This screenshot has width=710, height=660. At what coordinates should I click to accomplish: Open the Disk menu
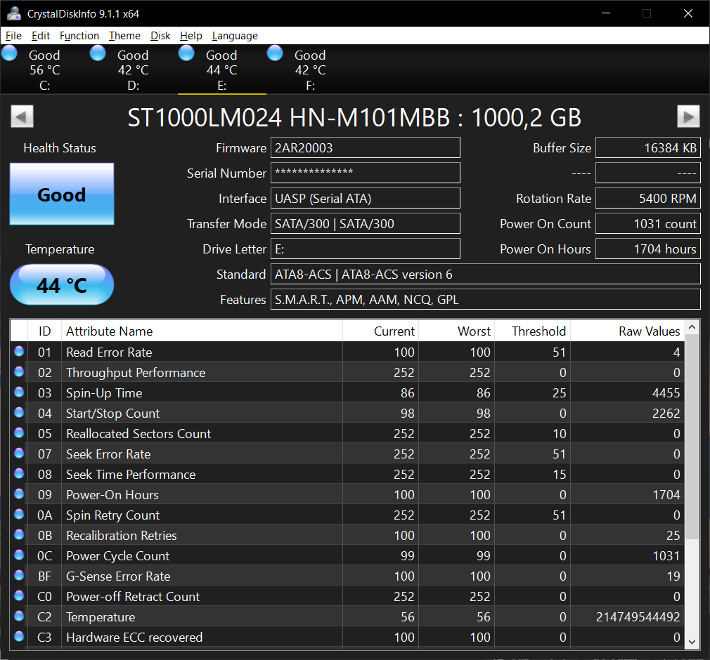[160, 35]
